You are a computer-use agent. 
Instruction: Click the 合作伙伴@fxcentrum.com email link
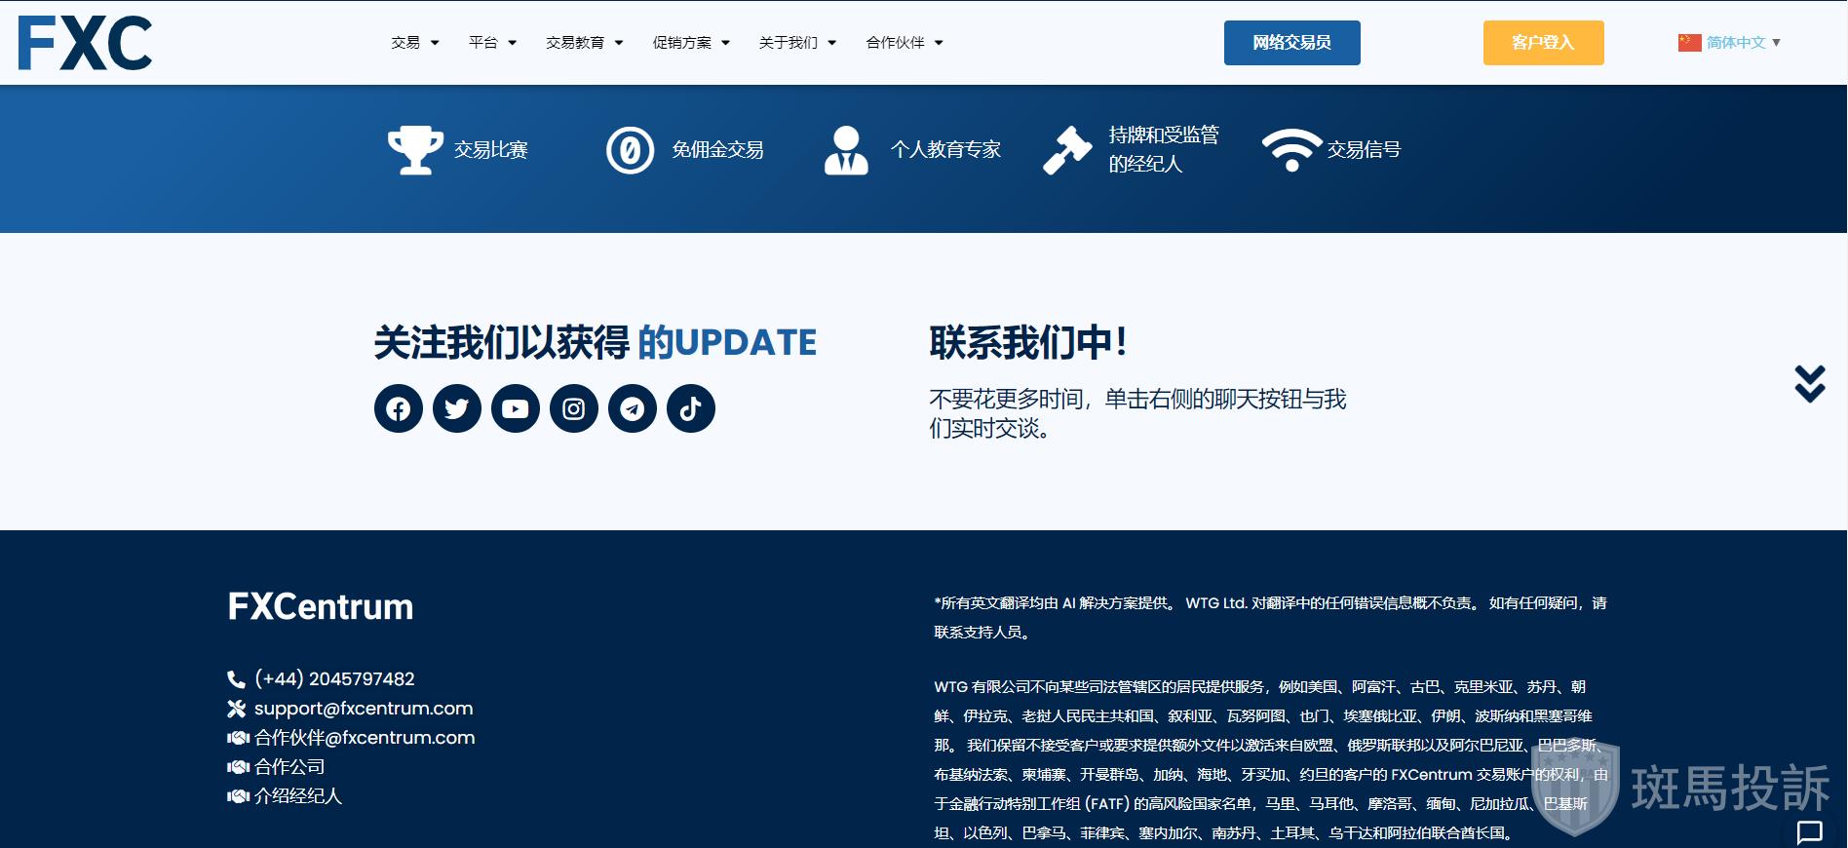point(365,738)
